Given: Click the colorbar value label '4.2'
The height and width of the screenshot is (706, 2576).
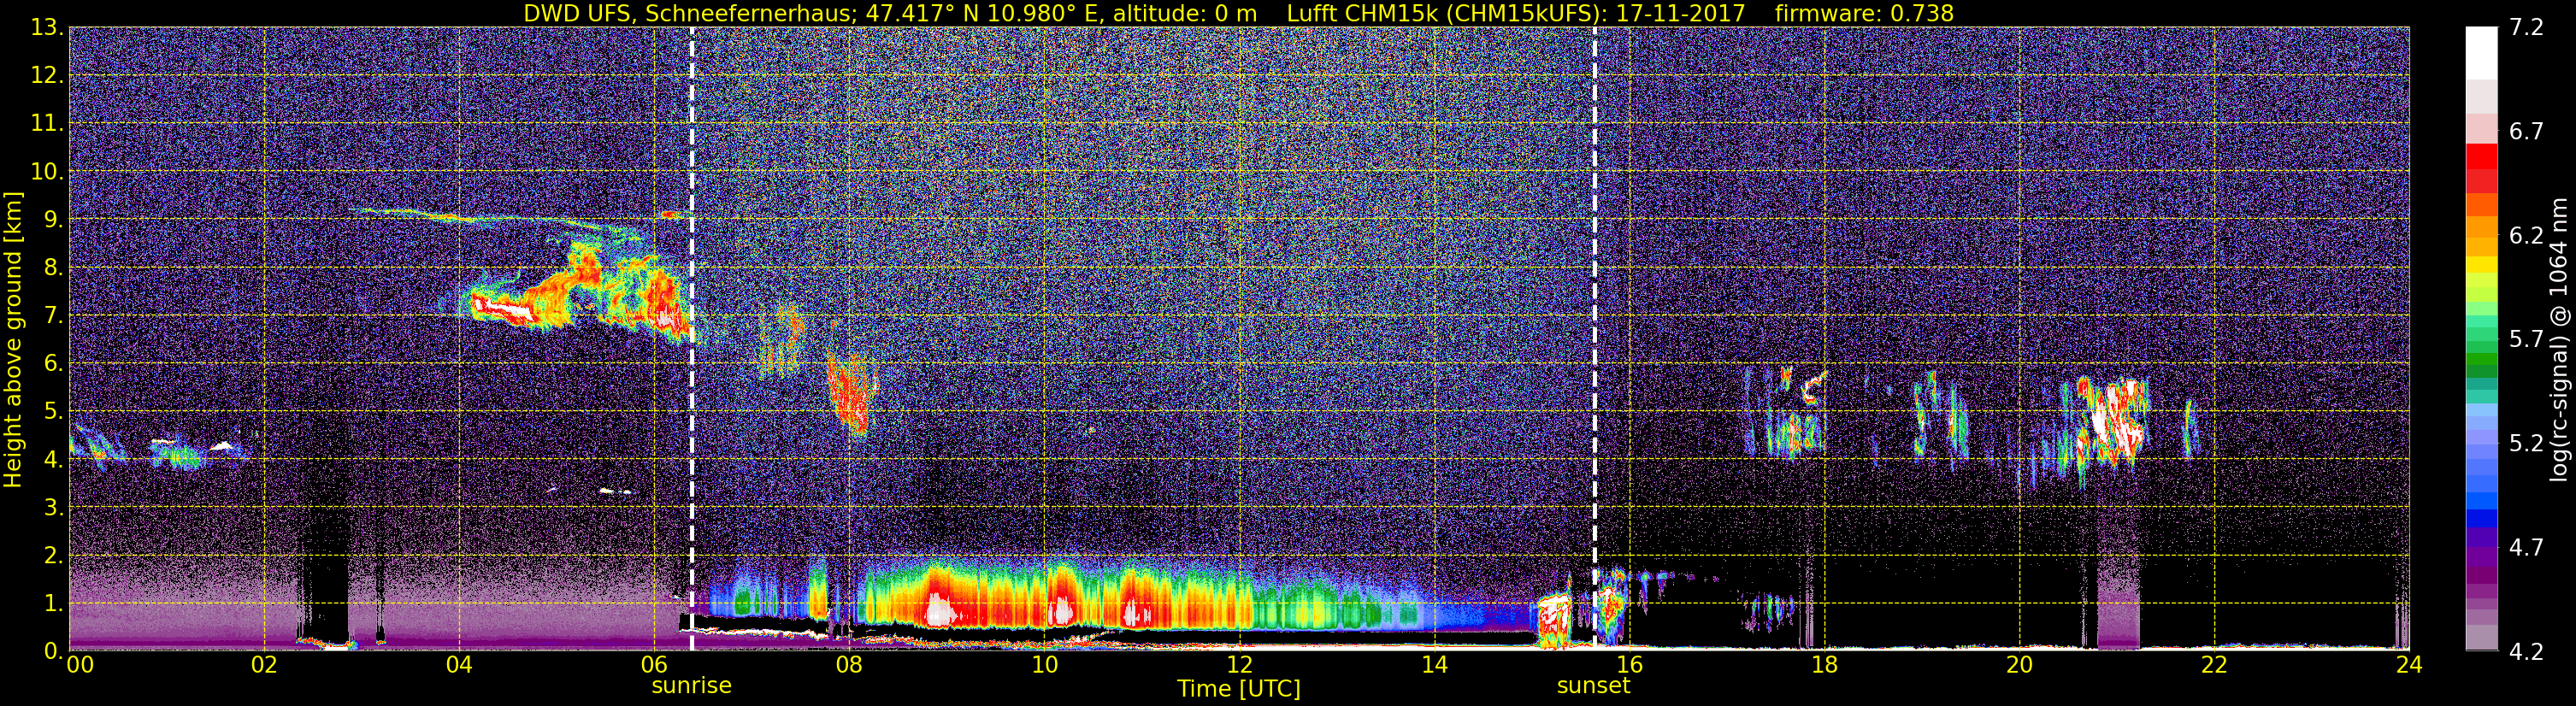Looking at the screenshot, I should [x=2526, y=652].
